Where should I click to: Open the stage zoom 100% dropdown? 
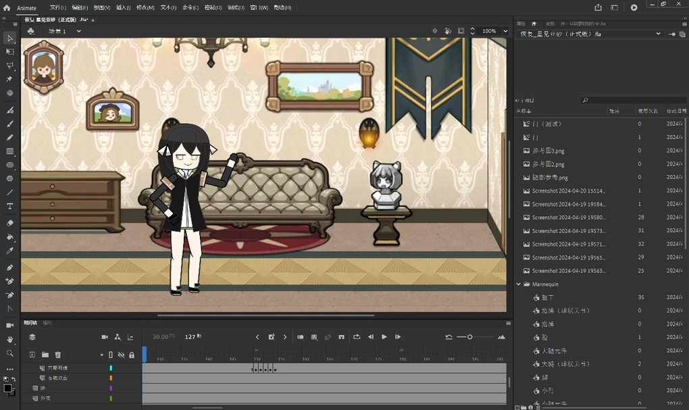tap(505, 31)
